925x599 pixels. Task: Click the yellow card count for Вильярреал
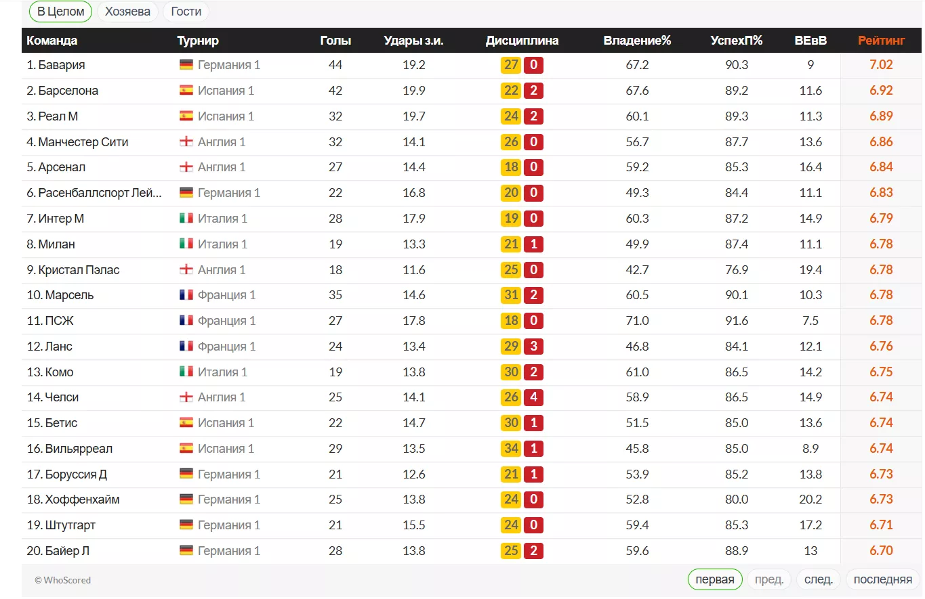510,449
